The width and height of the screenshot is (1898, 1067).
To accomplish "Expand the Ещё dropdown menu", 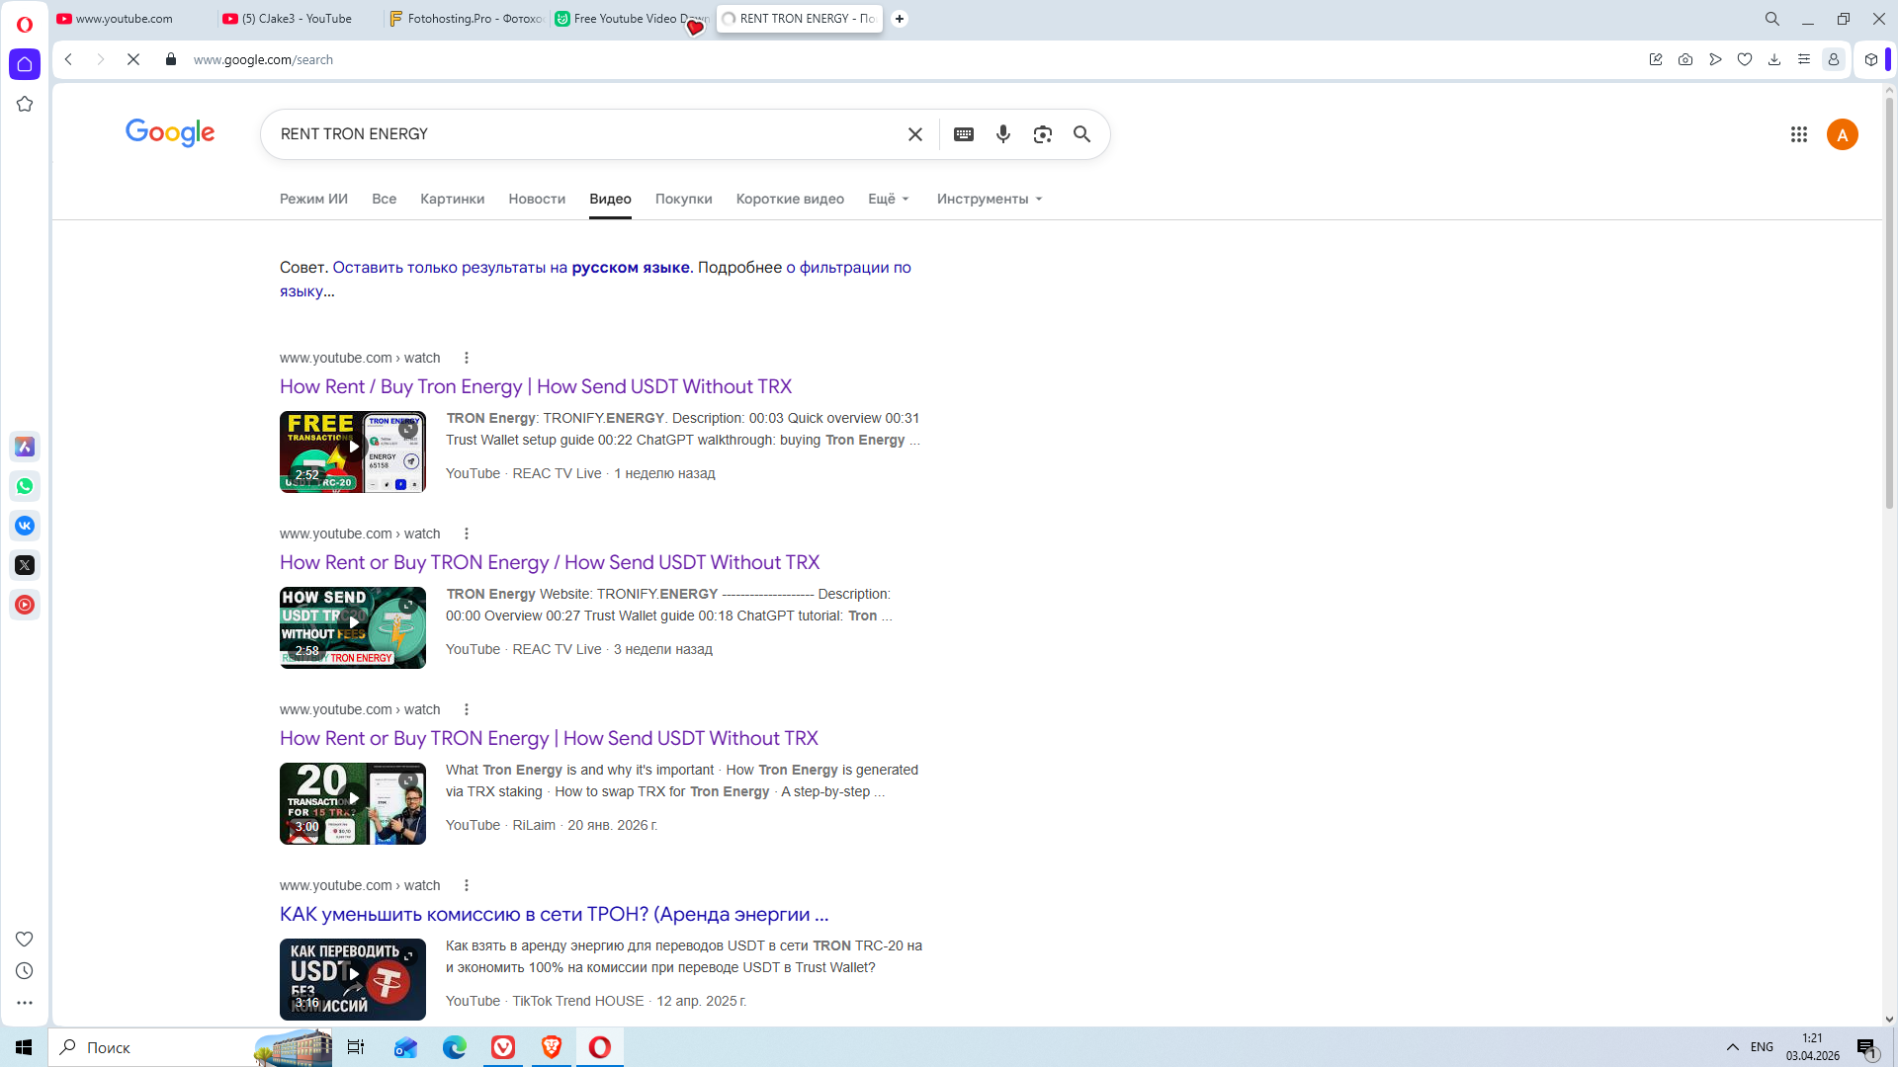I will 888,199.
